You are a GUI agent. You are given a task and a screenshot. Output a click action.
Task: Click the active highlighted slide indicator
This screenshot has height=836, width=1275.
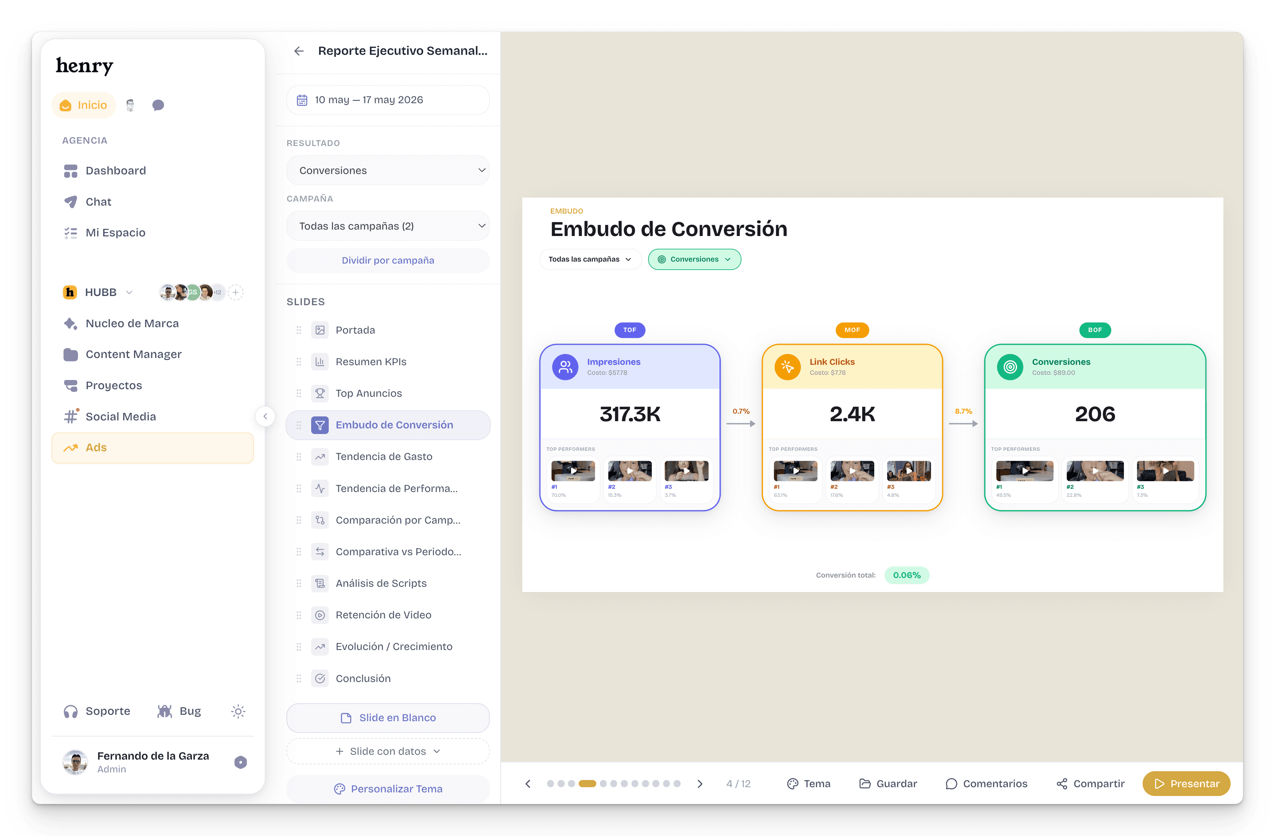click(587, 784)
